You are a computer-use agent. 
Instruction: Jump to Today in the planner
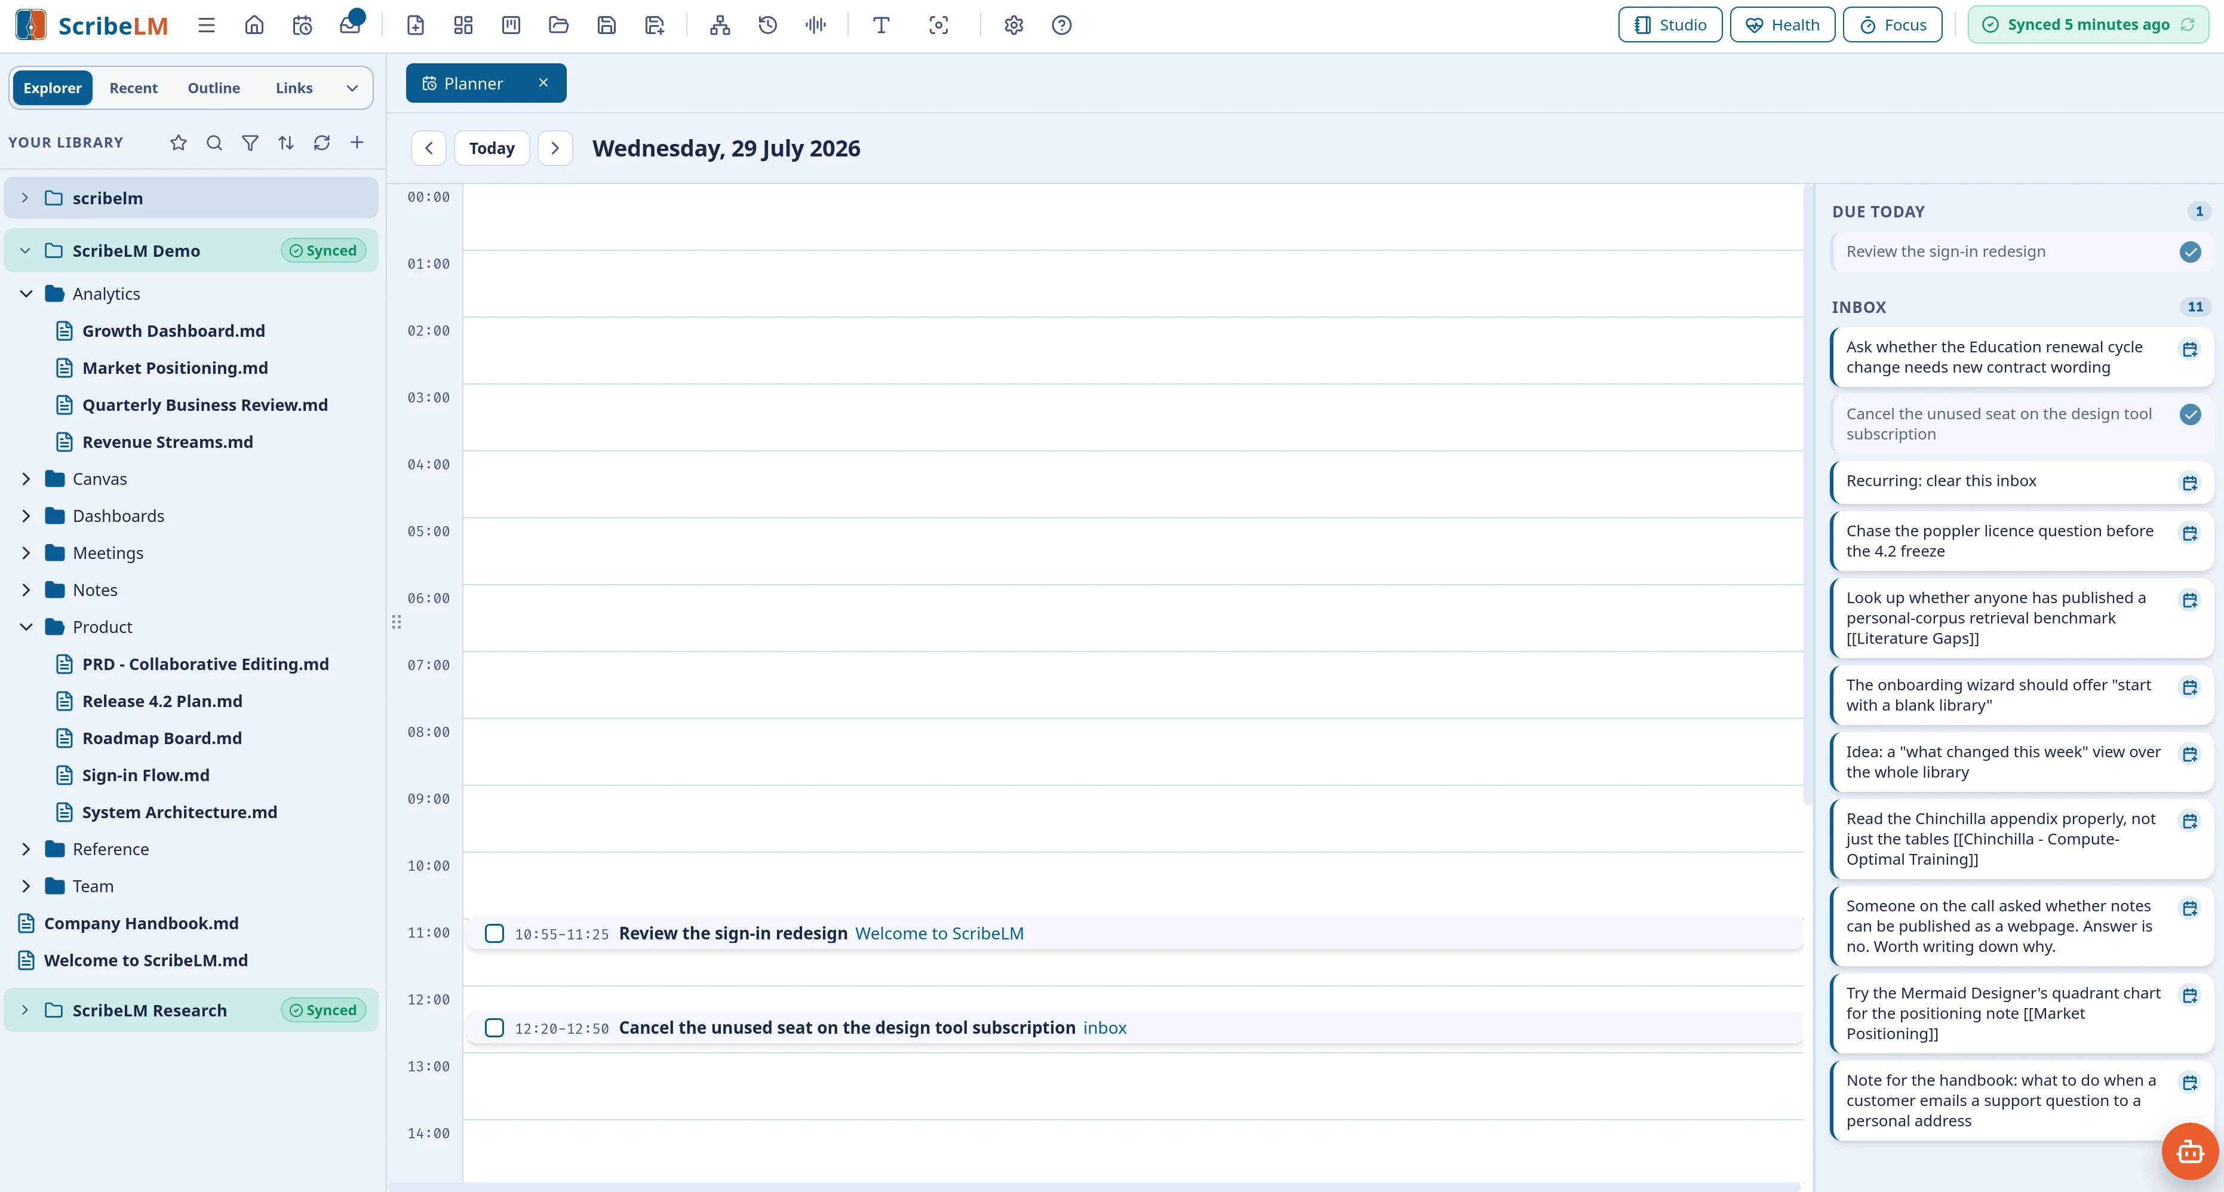coord(492,149)
